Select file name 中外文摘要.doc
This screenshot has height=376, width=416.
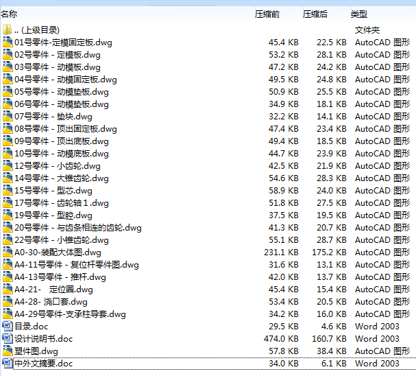(x=43, y=364)
